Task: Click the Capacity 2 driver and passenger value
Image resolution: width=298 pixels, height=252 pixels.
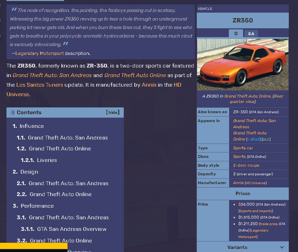Action: (253, 174)
